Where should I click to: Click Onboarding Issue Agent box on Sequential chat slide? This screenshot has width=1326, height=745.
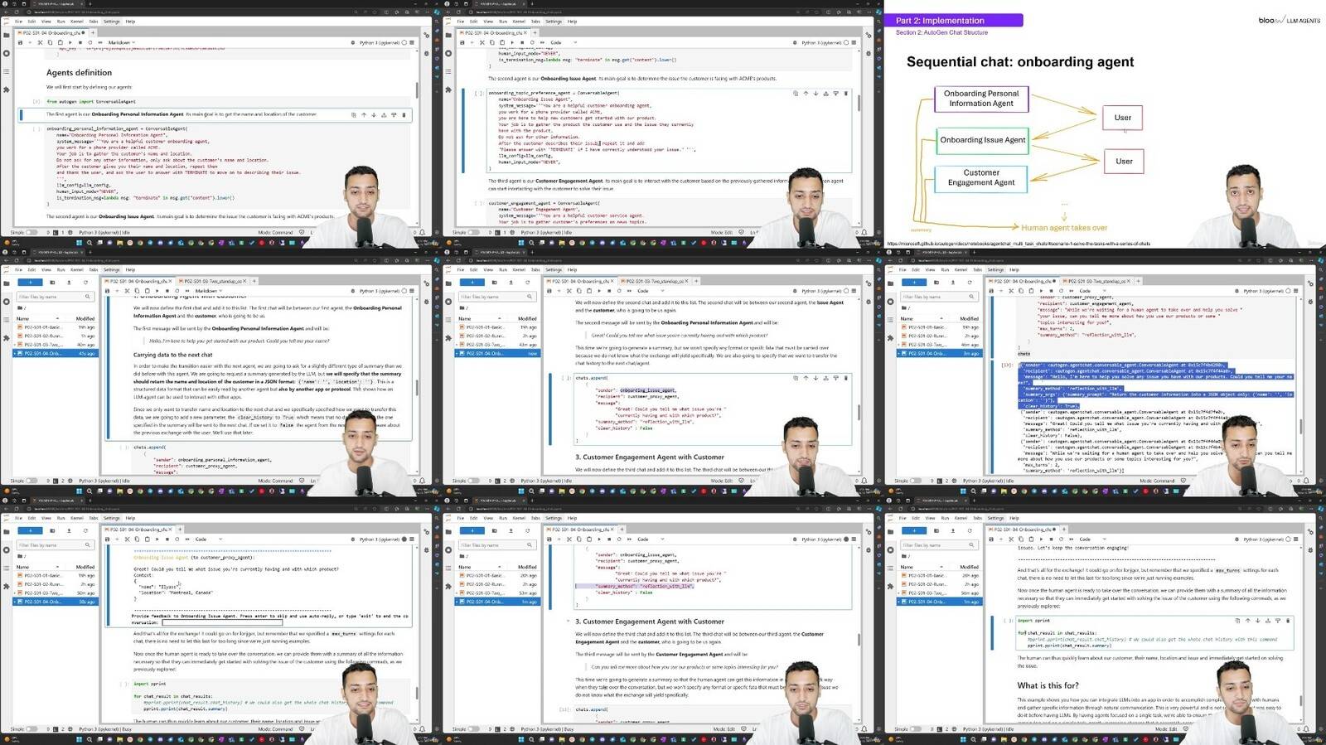tap(982, 140)
